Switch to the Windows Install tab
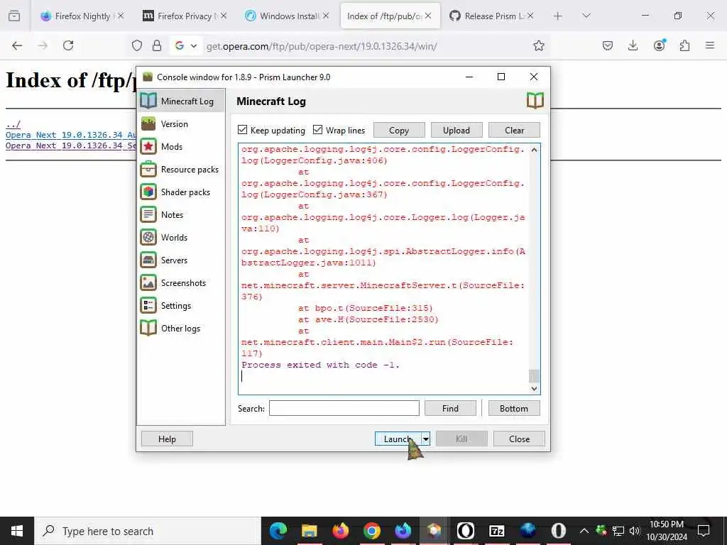The image size is (727, 545). click(288, 16)
